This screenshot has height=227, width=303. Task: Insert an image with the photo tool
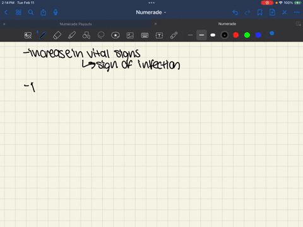[x=130, y=35]
